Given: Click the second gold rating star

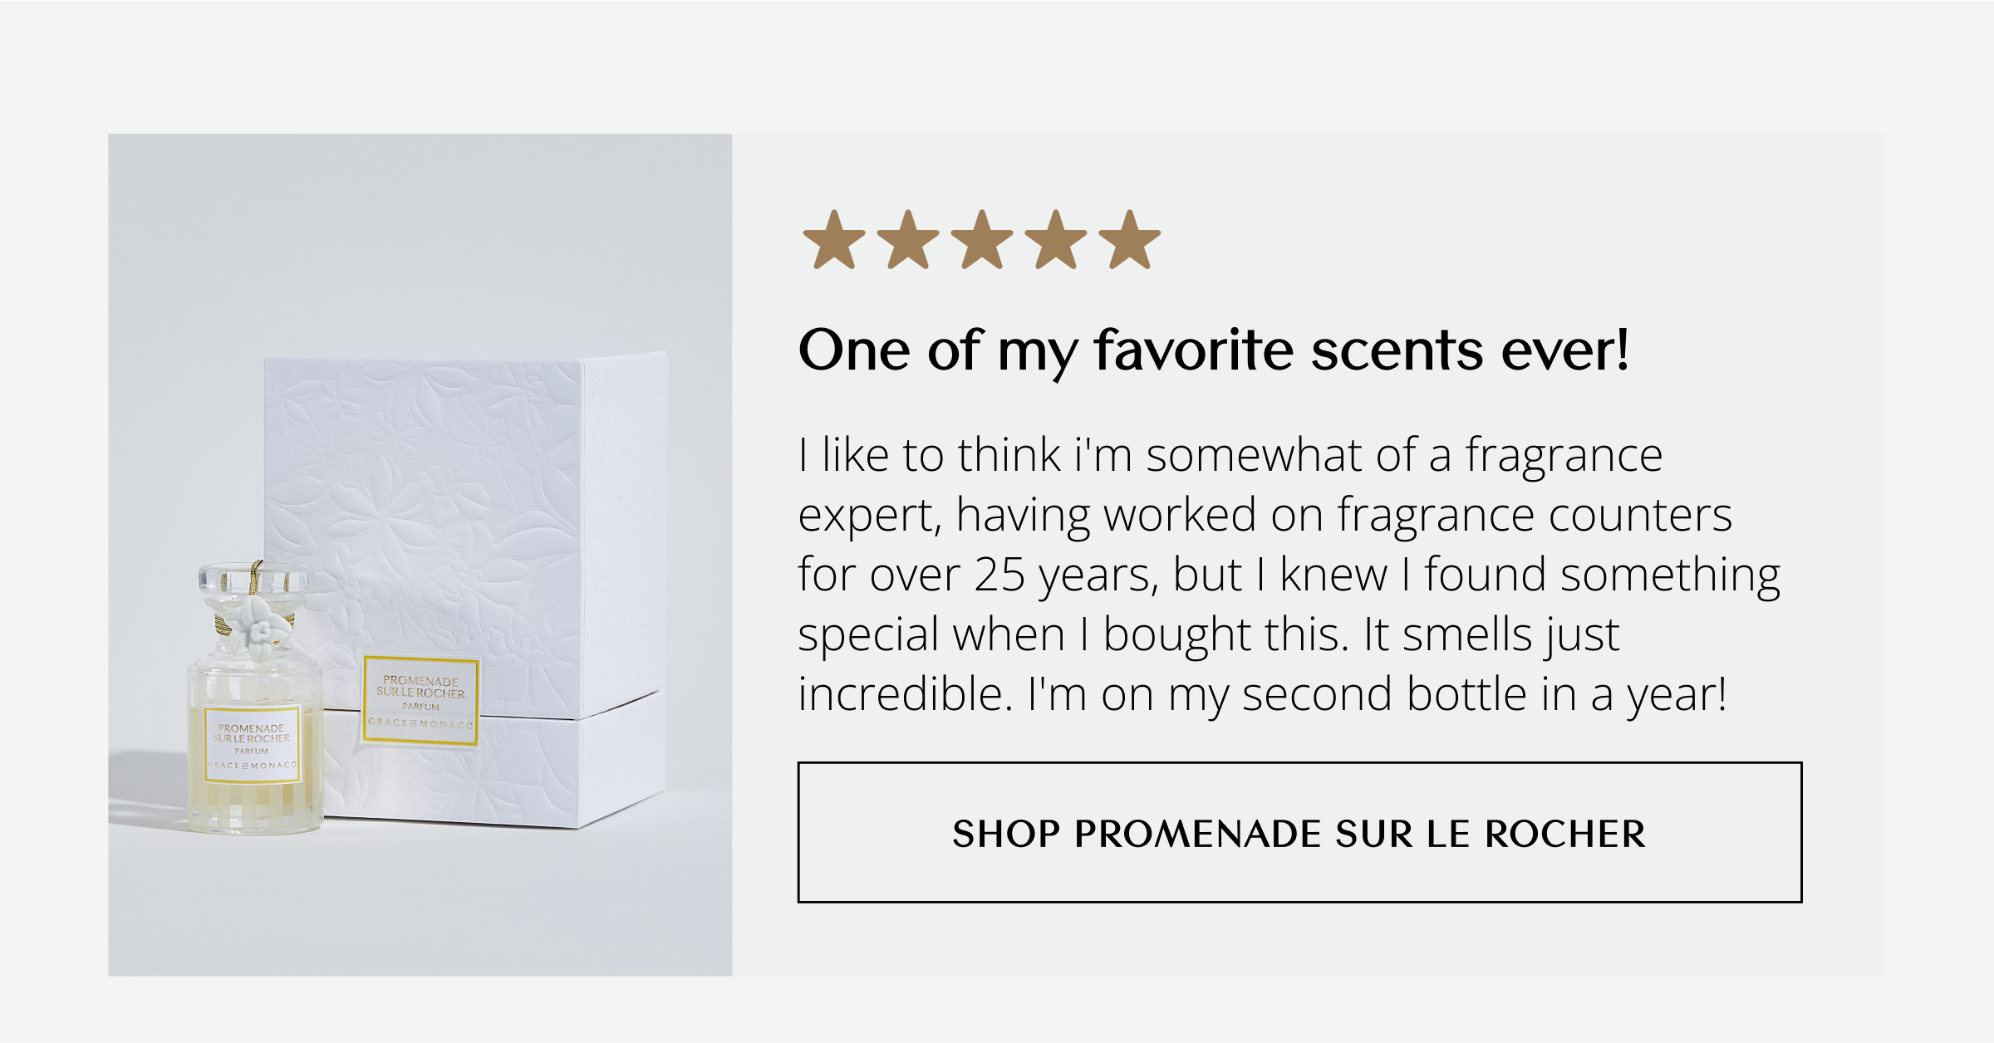Looking at the screenshot, I should pyautogui.click(x=908, y=240).
